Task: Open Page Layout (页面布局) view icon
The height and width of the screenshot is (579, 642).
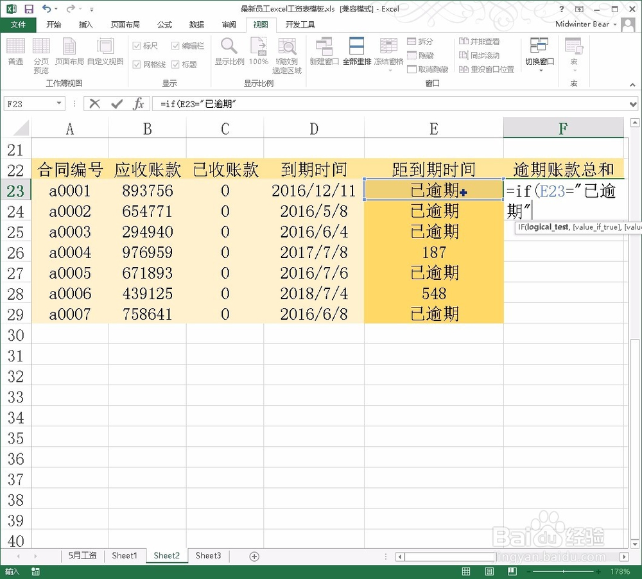Action: pyautogui.click(x=69, y=51)
